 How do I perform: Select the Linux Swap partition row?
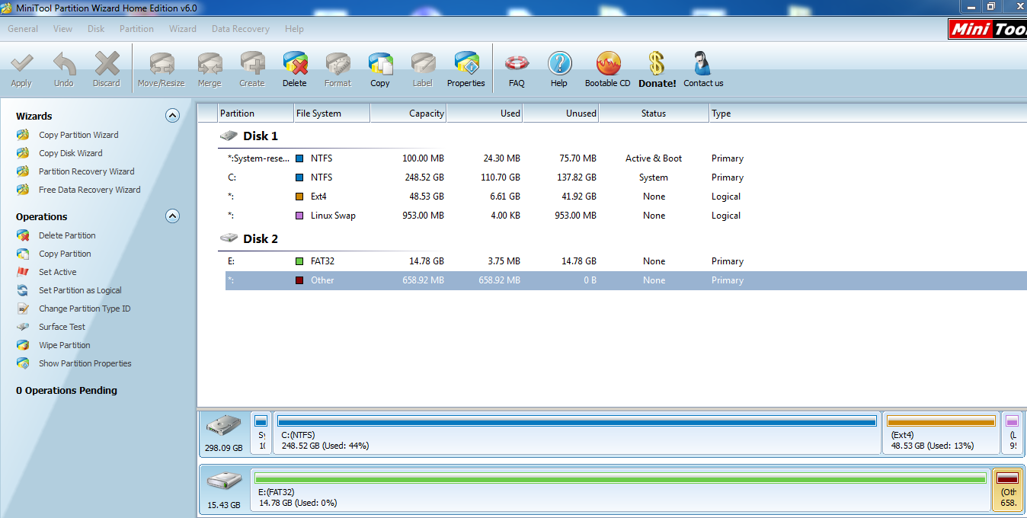tap(625, 216)
